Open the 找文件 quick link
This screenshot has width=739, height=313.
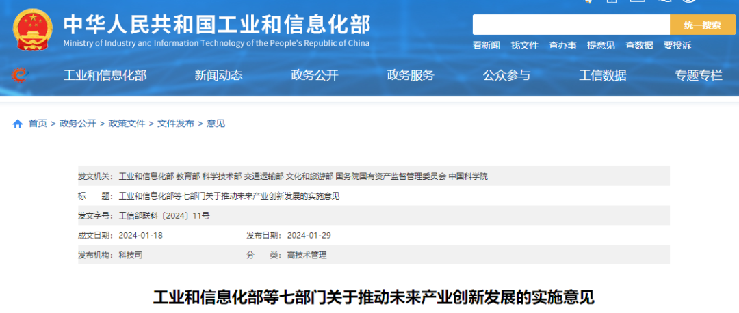click(524, 46)
